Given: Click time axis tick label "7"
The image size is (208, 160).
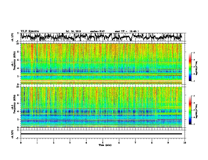Looking at the screenshot, I should click(136, 142).
